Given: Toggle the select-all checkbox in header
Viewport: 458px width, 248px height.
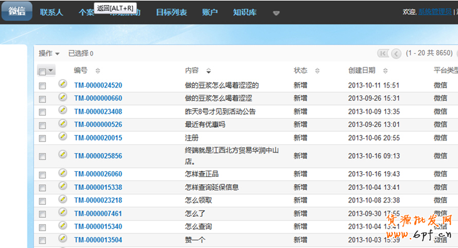Looking at the screenshot, I should pyautogui.click(x=43, y=71).
